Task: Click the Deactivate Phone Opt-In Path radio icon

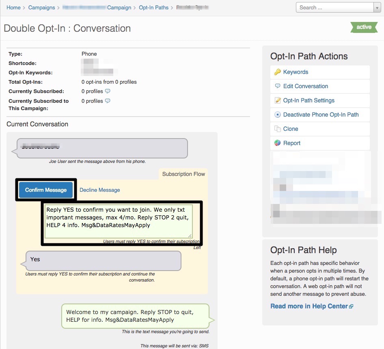Action: [278, 115]
